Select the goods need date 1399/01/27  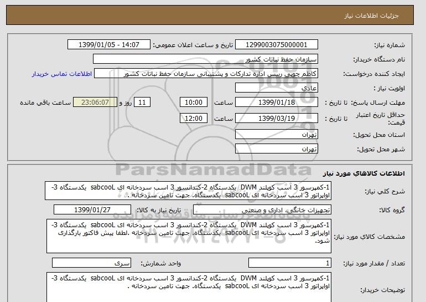(92, 210)
